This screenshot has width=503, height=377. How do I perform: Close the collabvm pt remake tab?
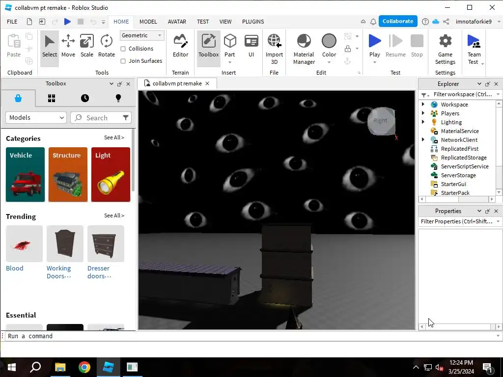pyautogui.click(x=207, y=83)
